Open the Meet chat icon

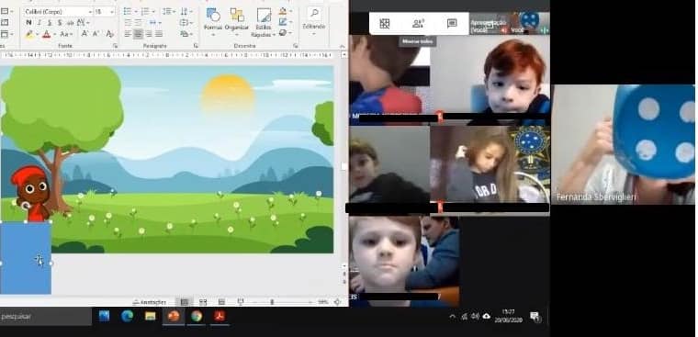coord(452,24)
